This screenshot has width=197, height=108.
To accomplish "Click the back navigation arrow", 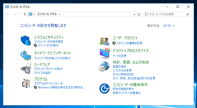I will click(x=8, y=14).
